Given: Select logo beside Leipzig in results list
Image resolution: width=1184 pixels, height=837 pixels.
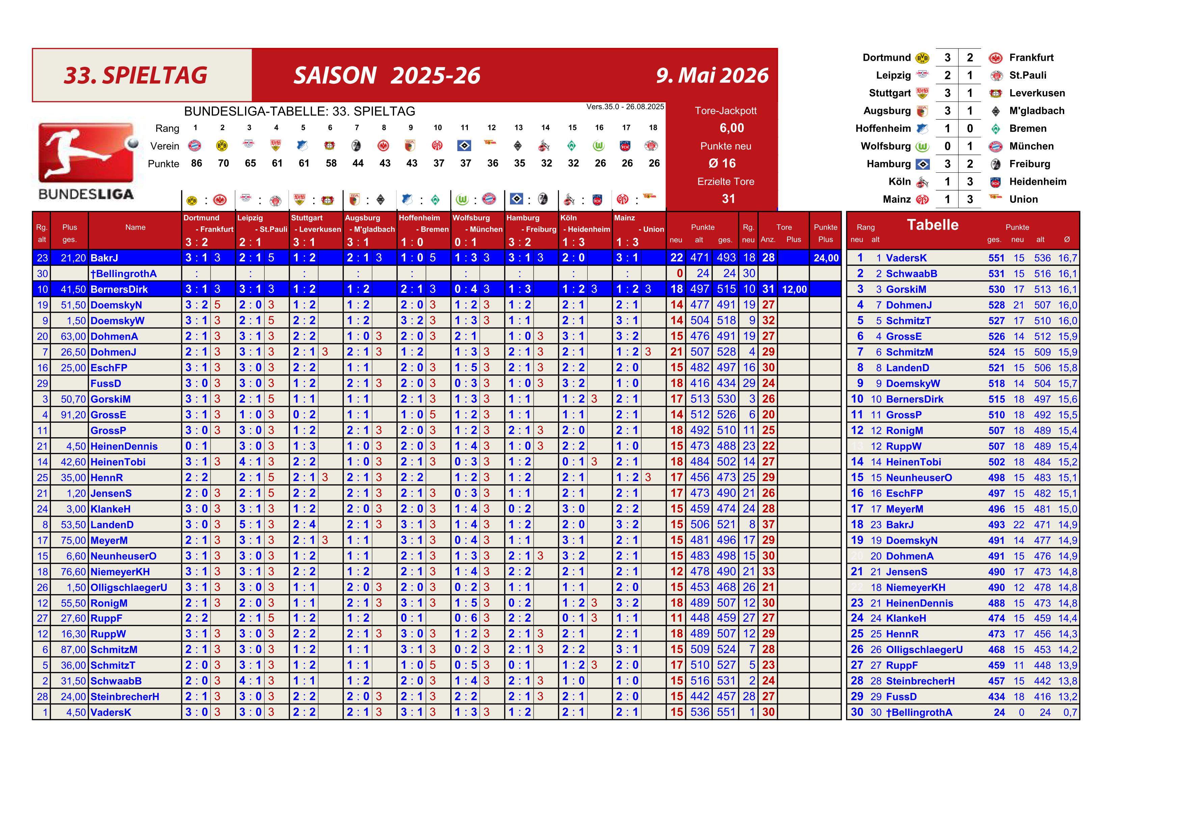Looking at the screenshot, I should [922, 75].
